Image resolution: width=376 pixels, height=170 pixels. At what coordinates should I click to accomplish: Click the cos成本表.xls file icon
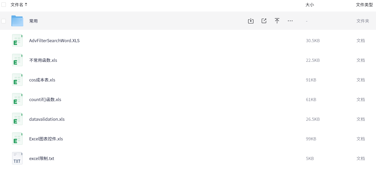click(x=17, y=80)
